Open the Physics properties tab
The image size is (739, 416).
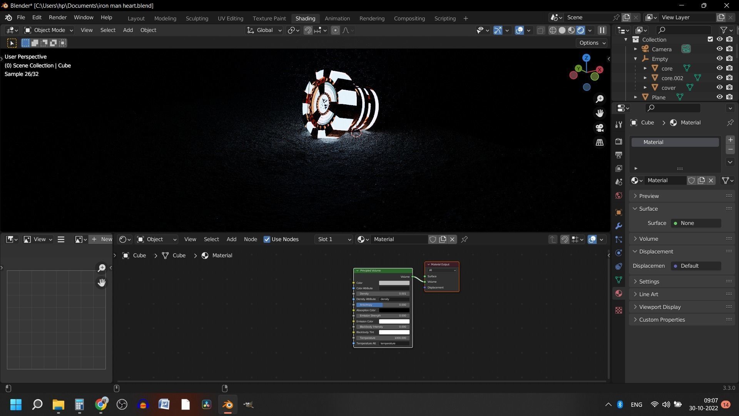[619, 253]
